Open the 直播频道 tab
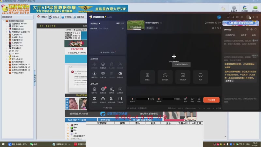261x147 pixels. (x=79, y=17)
